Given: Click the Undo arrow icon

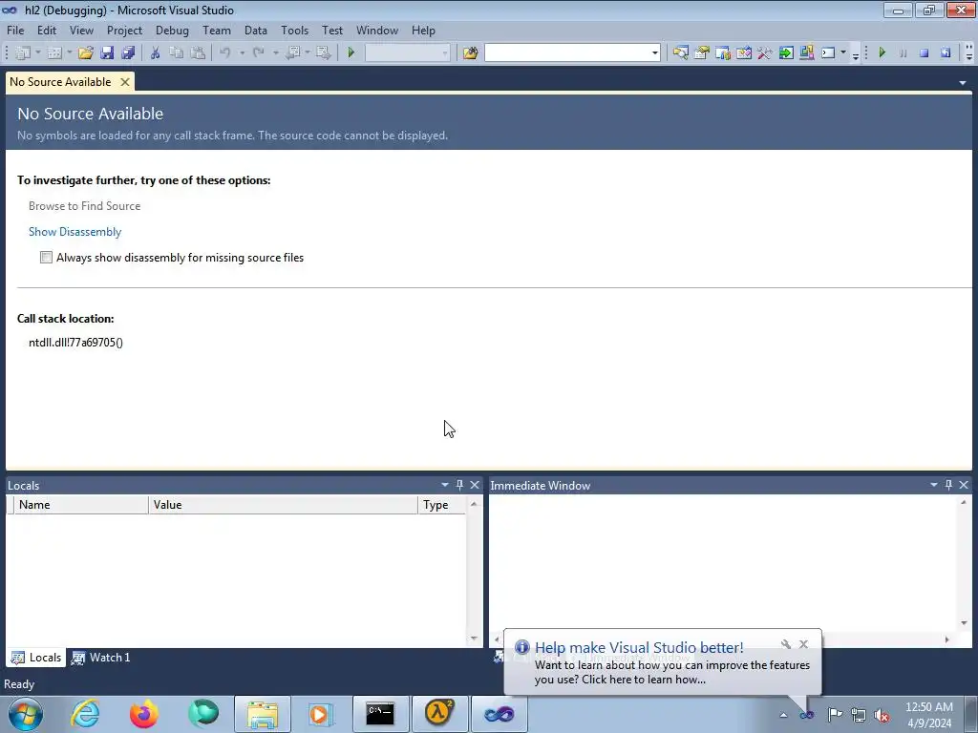Looking at the screenshot, I should [225, 53].
